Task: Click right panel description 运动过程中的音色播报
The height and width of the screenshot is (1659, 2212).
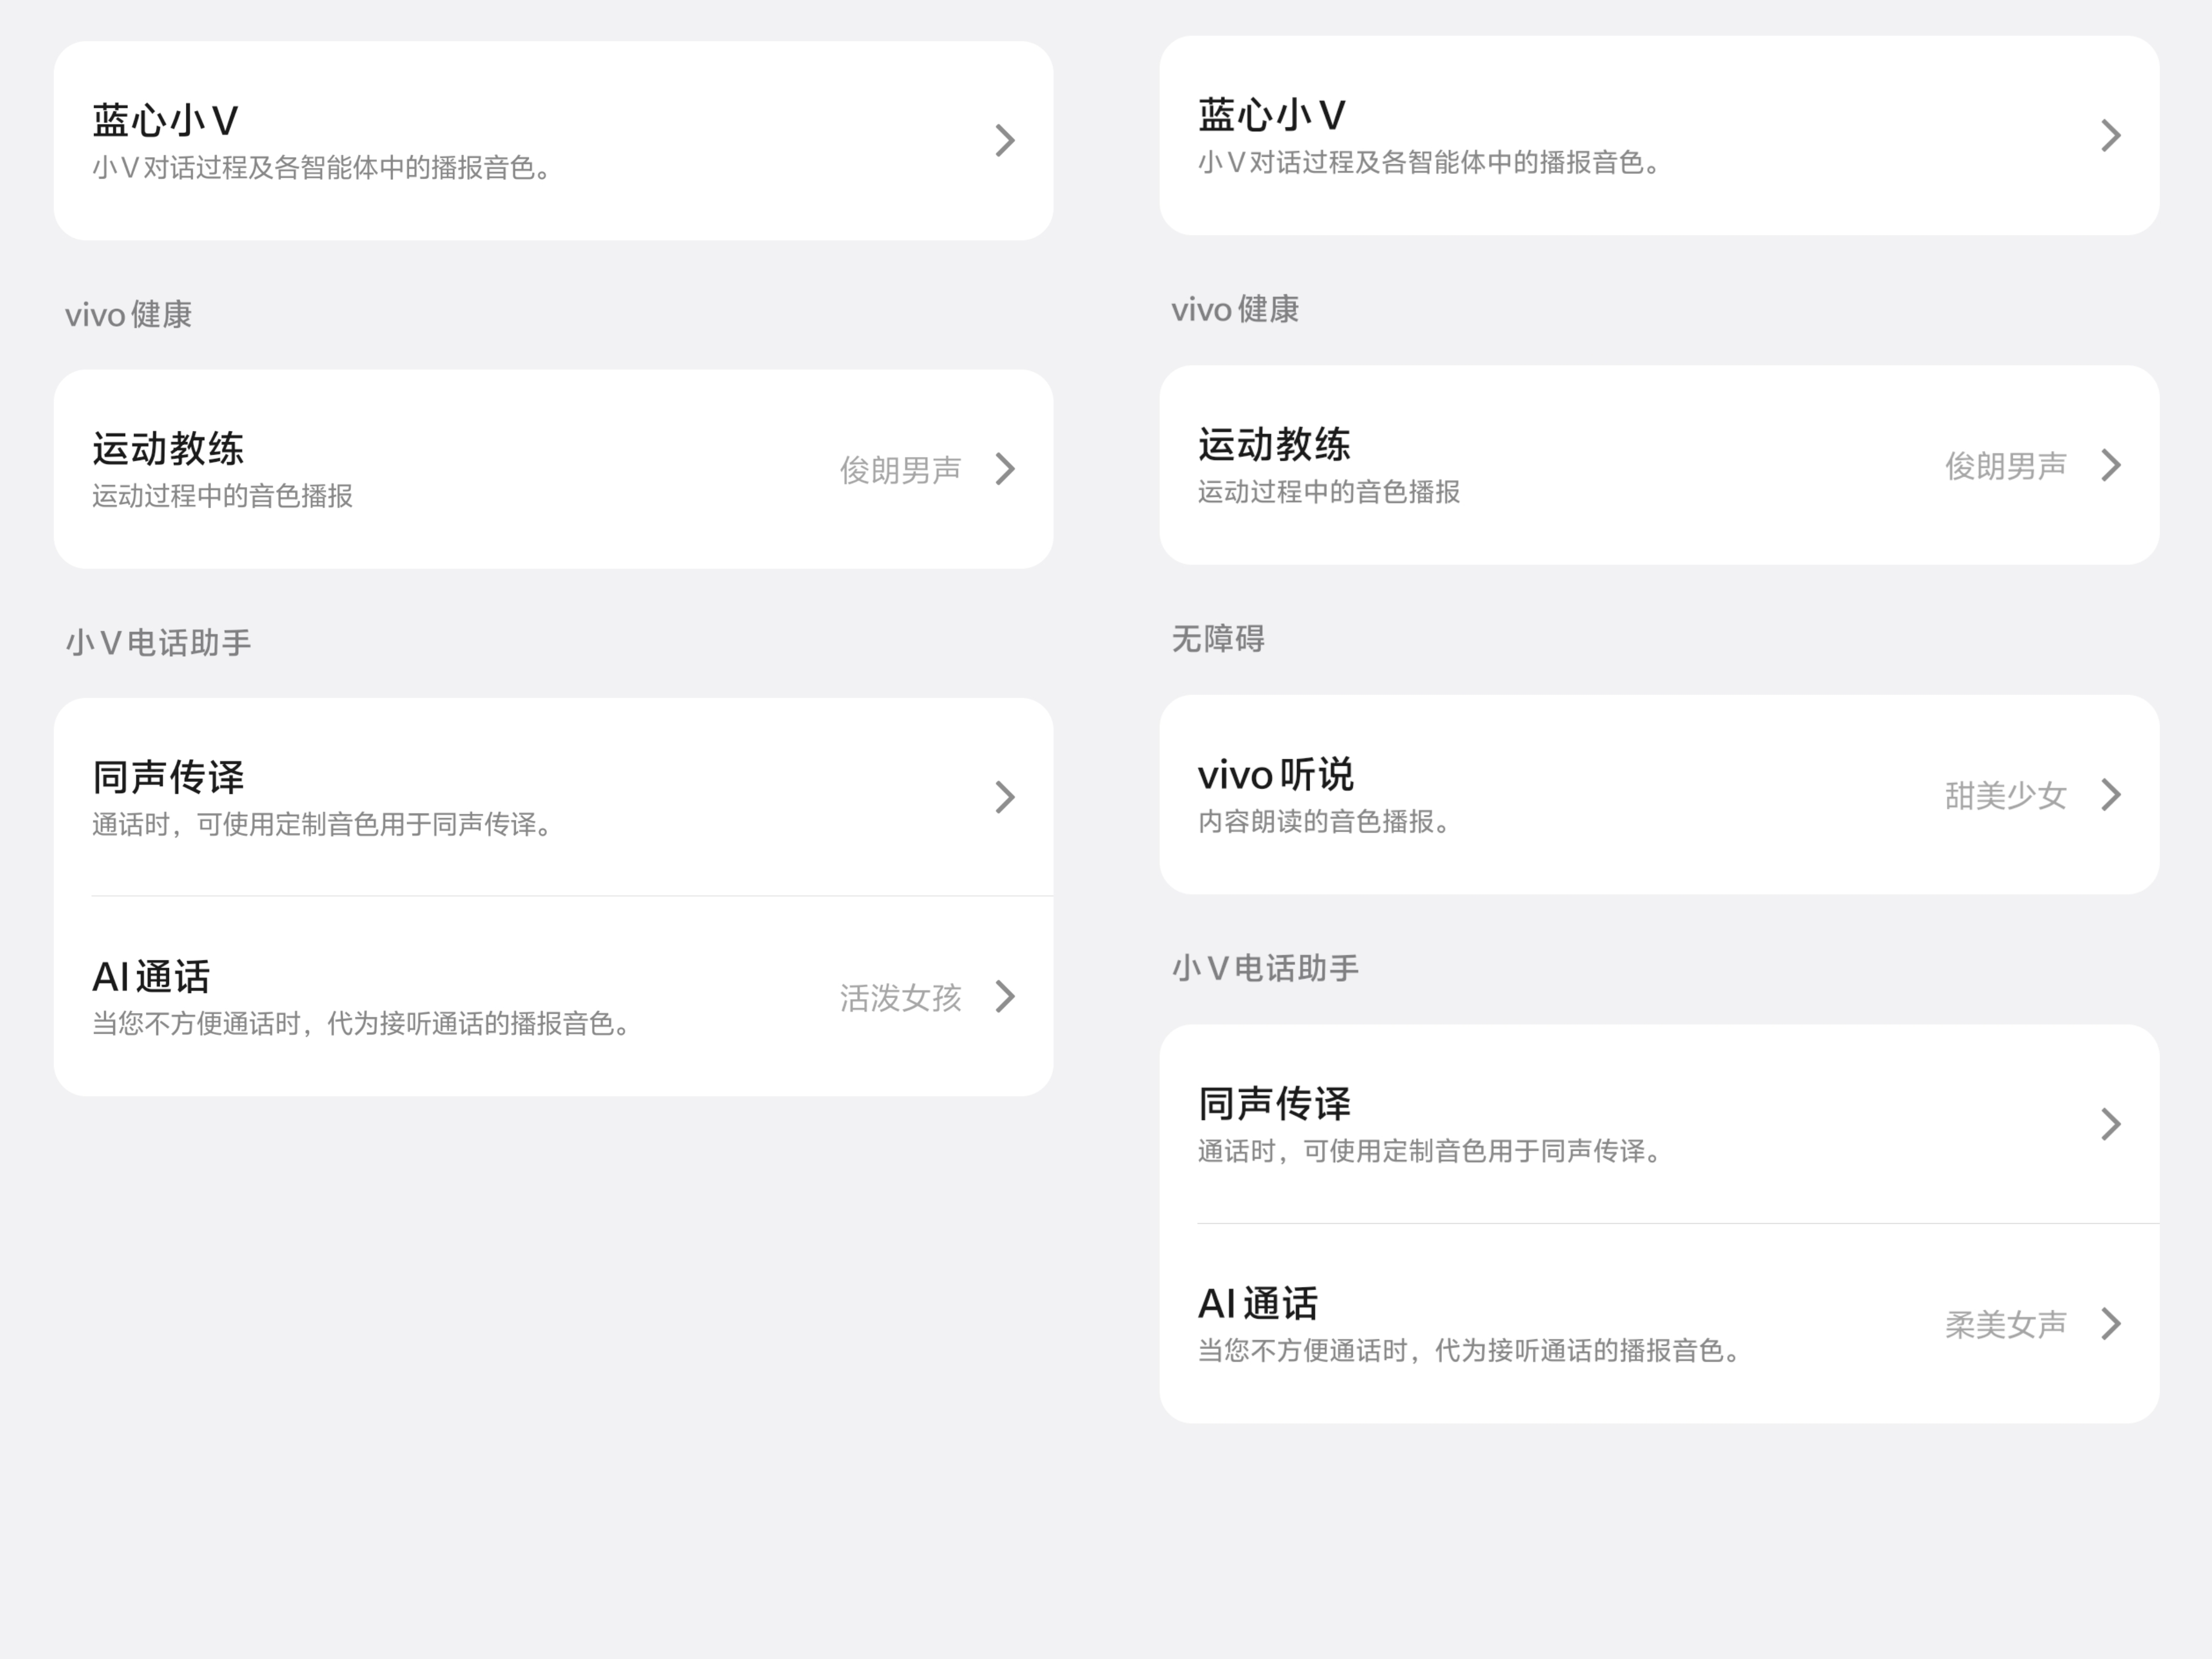Action: [1329, 492]
